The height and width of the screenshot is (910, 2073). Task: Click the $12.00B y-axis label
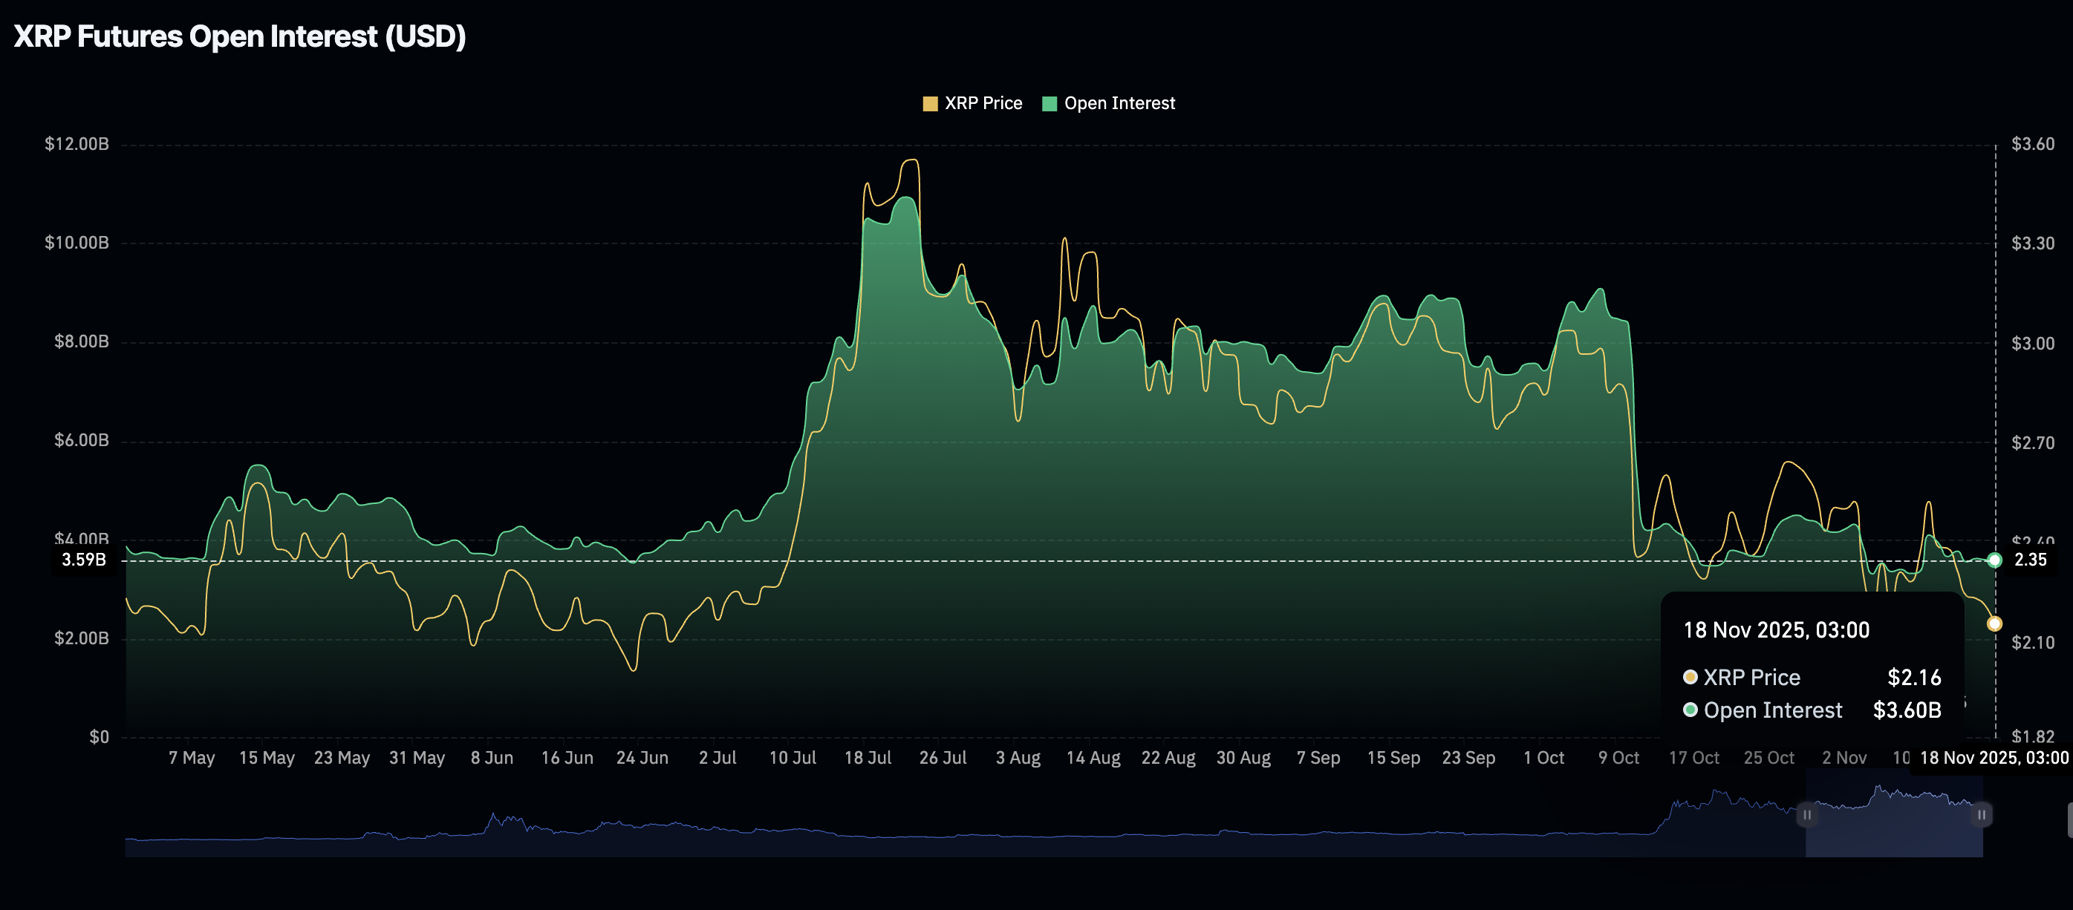[77, 144]
